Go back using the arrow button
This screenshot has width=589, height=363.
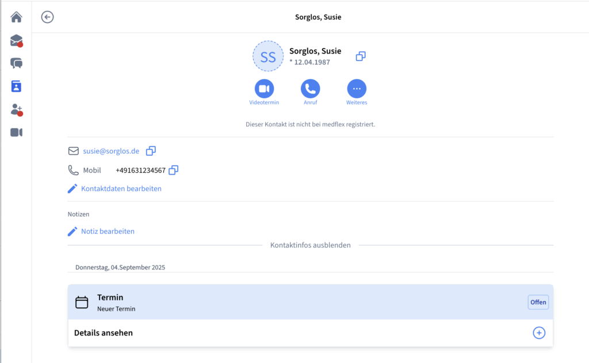[x=47, y=17]
